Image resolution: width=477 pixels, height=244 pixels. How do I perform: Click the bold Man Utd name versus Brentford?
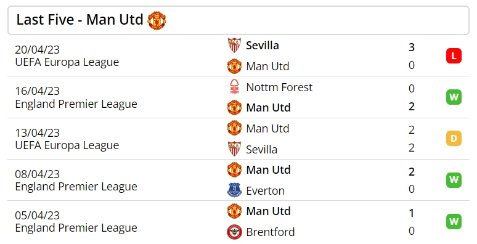[268, 211]
